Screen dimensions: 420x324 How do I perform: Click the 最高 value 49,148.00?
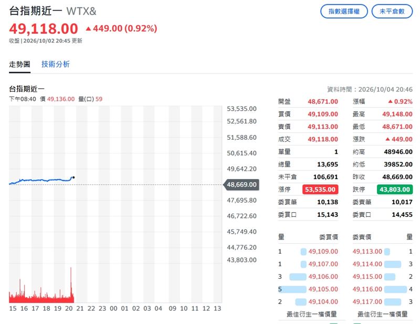[x=397, y=114]
